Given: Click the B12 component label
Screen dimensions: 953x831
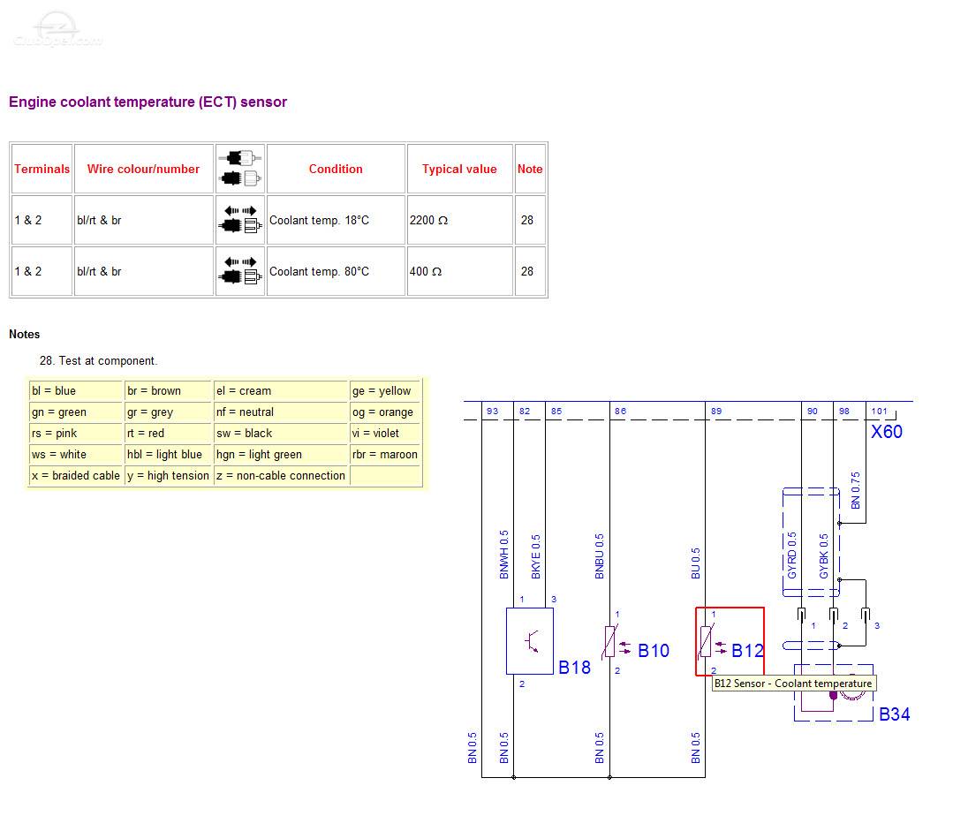Looking at the screenshot, I should click(x=747, y=651).
